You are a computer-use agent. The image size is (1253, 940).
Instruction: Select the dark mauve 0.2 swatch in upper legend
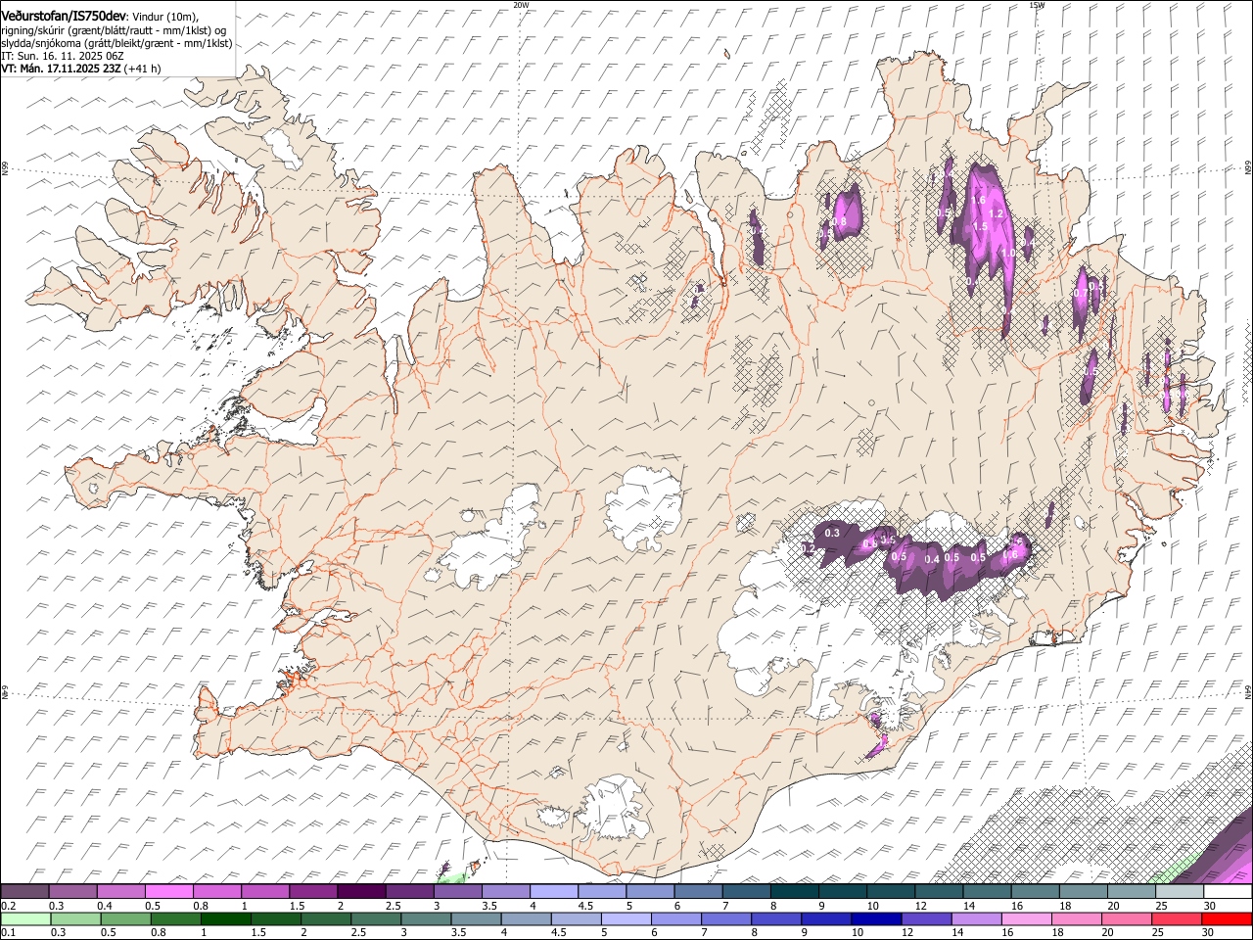(x=24, y=892)
